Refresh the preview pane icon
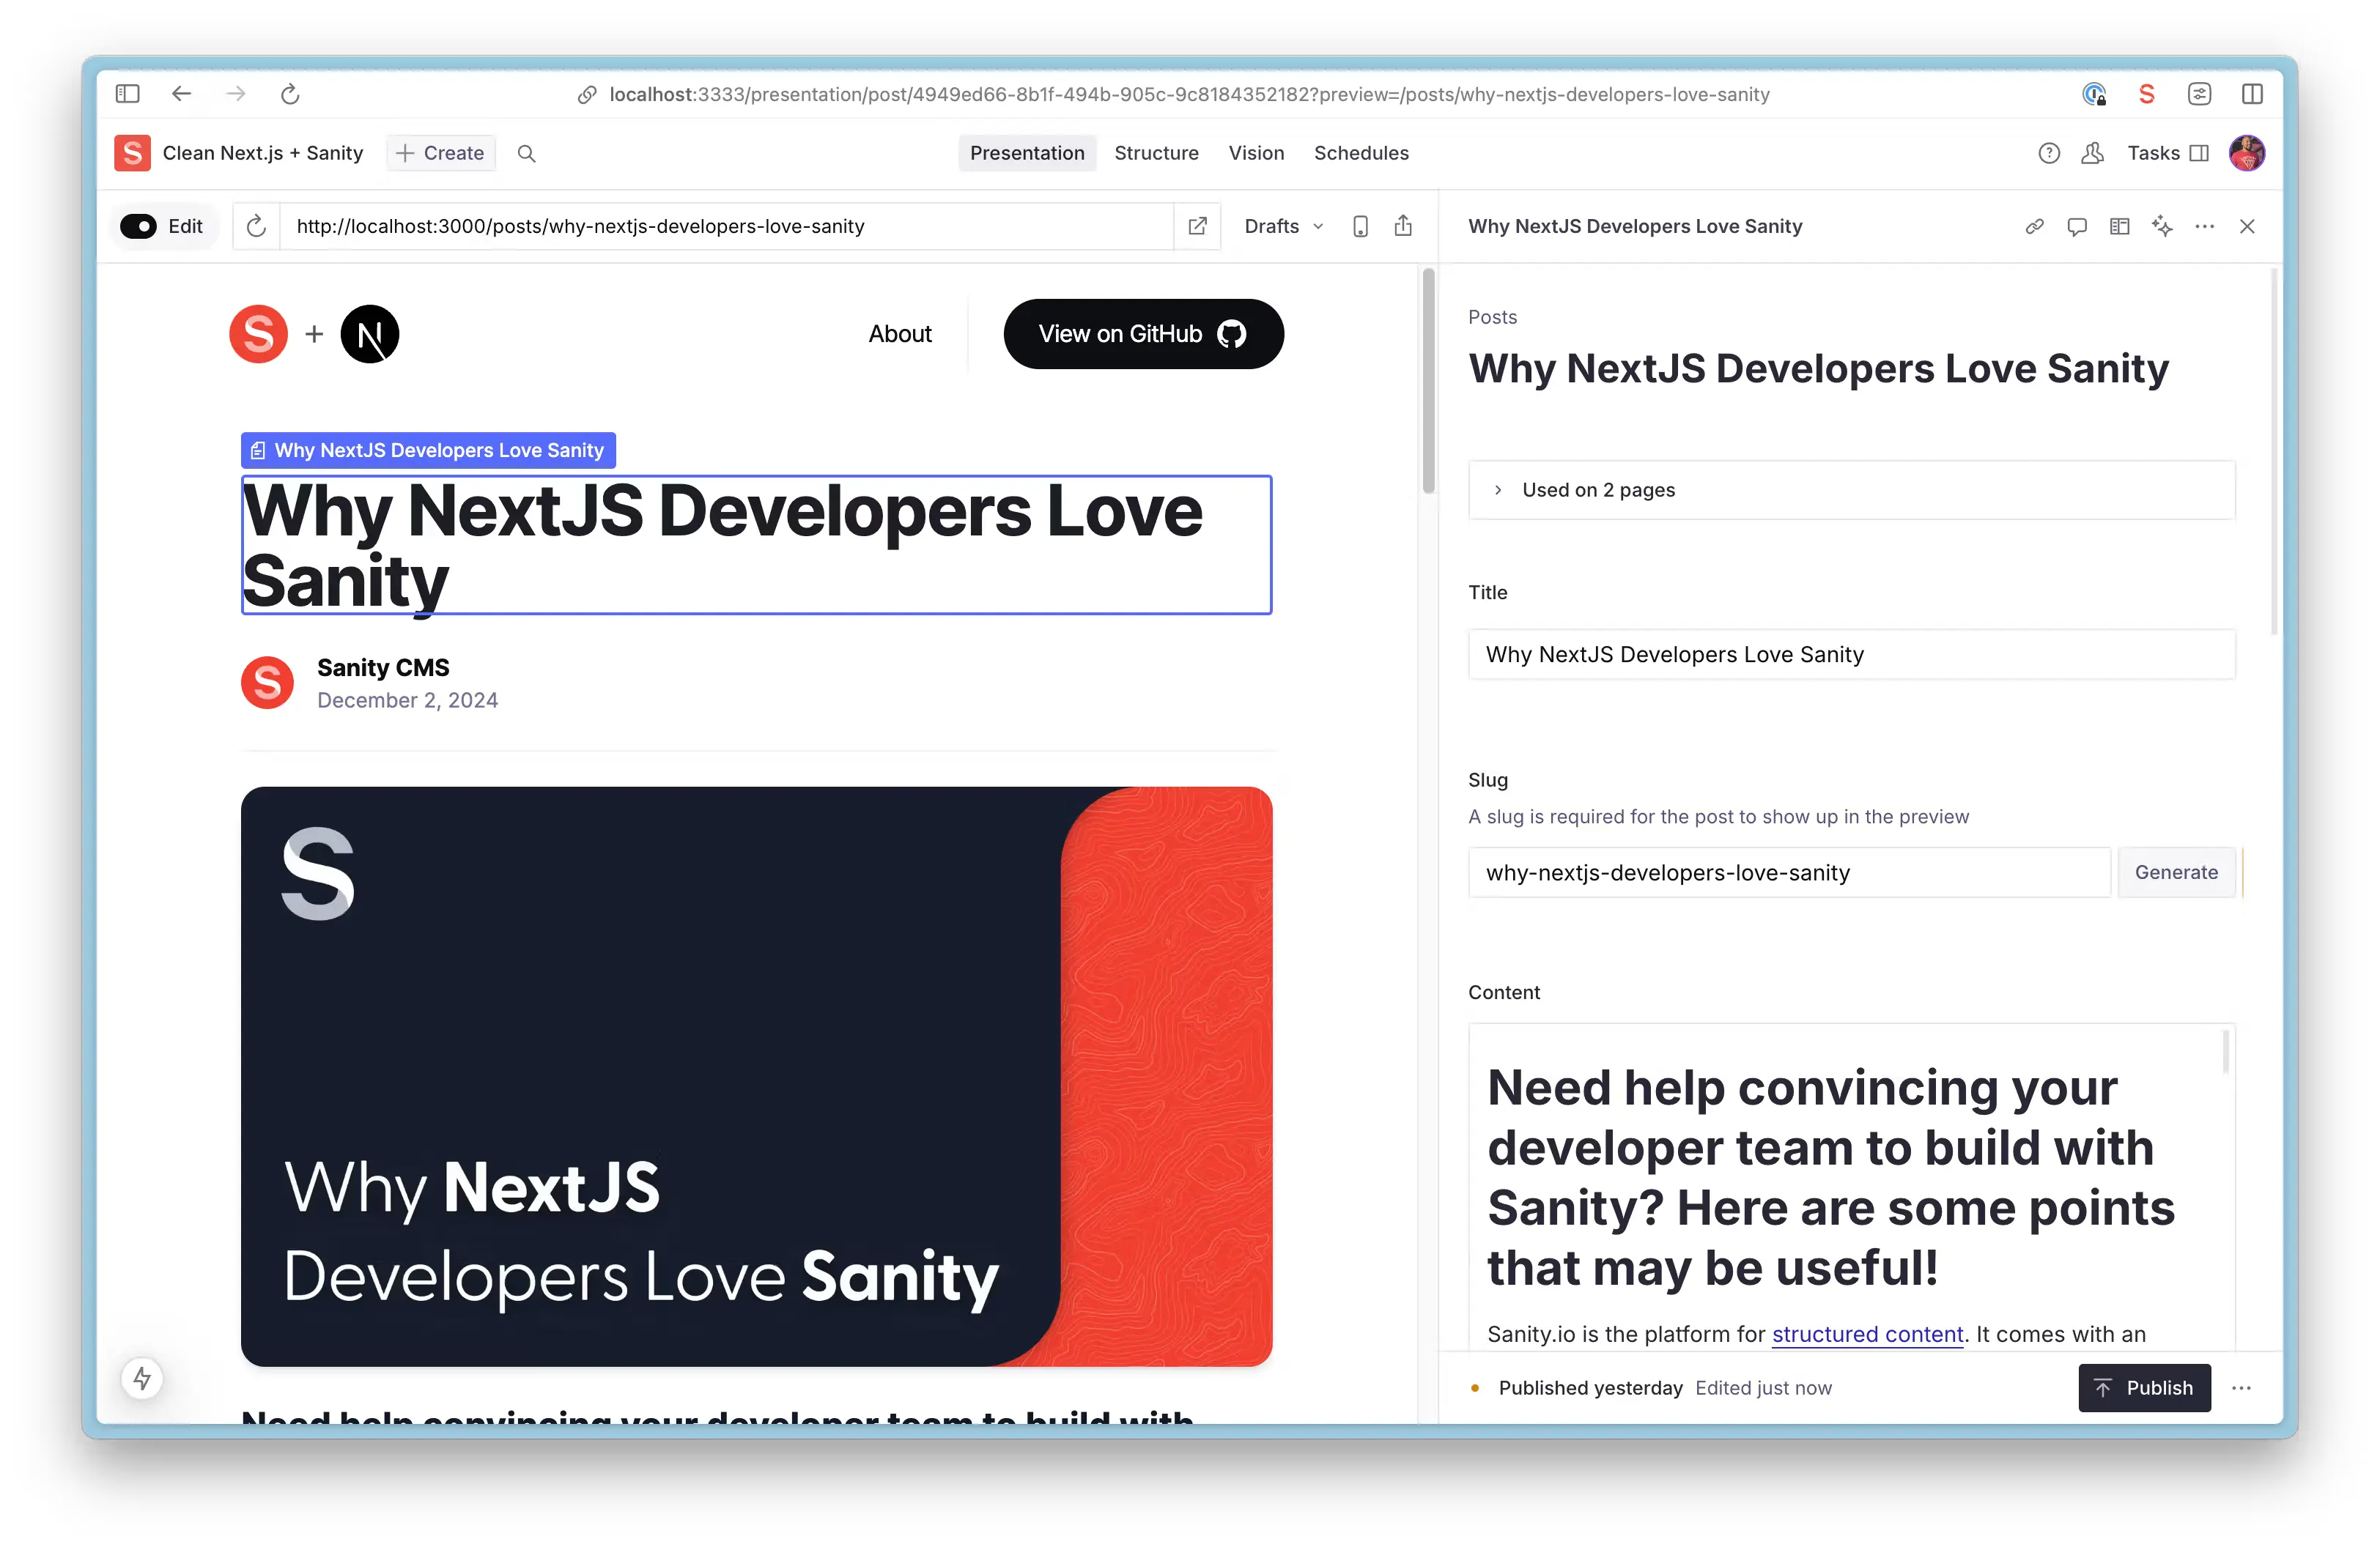2380x1547 pixels. pos(256,226)
